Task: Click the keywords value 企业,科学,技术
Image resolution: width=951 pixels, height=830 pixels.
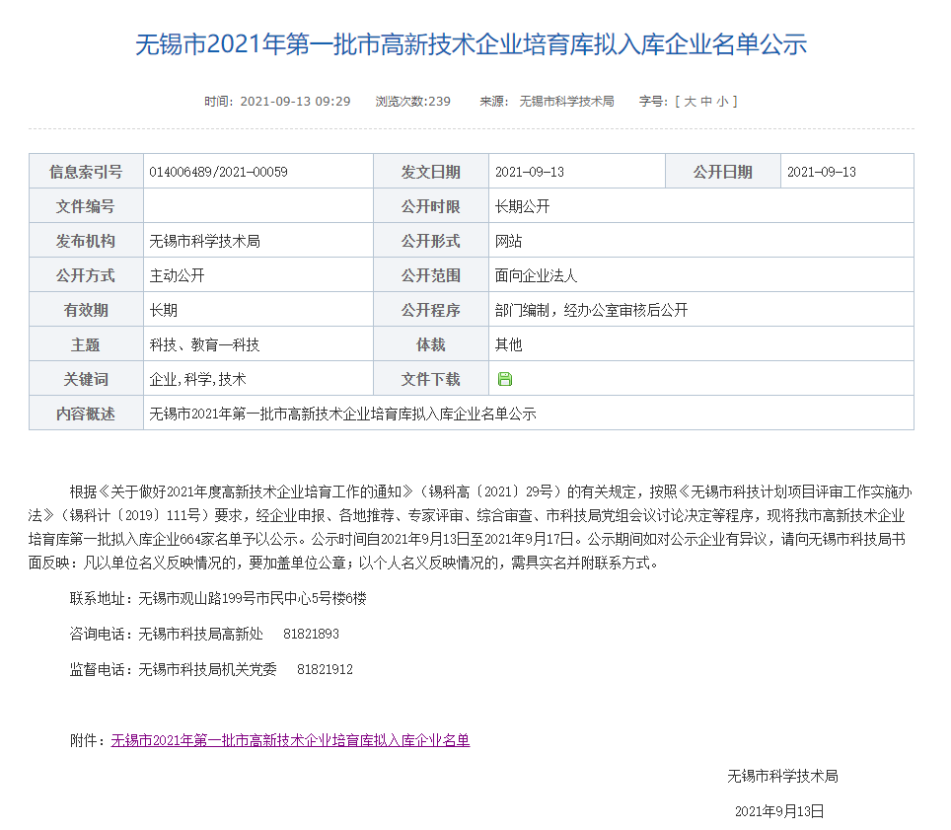Action: [197, 379]
